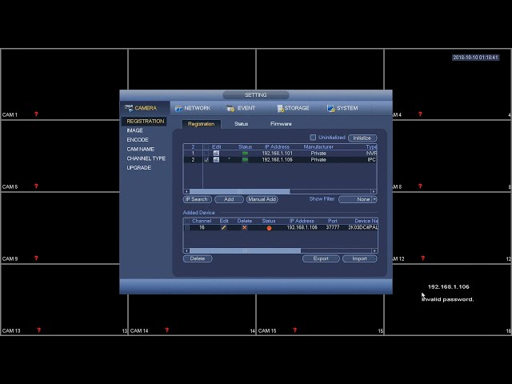Tick the checkbox for channel 16 in Added Device
The width and height of the screenshot is (512, 384).
(x=186, y=227)
